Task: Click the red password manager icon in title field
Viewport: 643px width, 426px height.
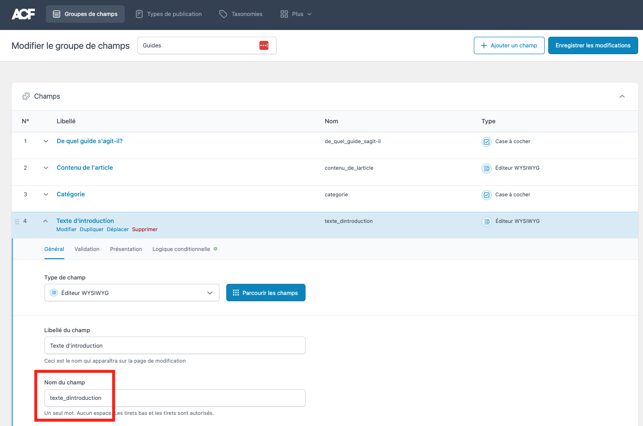Action: coord(263,45)
